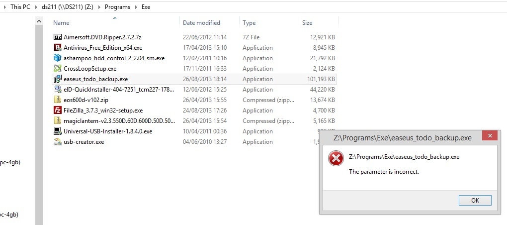Sort files by Date modified column
The image size is (507, 225).
coord(201,23)
